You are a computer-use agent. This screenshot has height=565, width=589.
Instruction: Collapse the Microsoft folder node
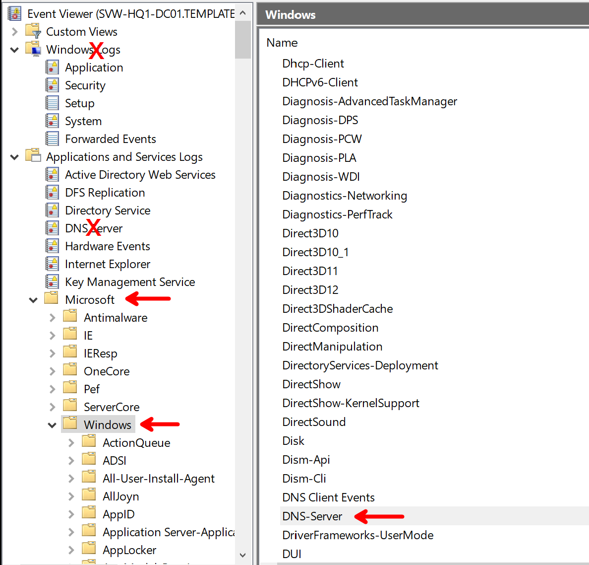click(33, 300)
